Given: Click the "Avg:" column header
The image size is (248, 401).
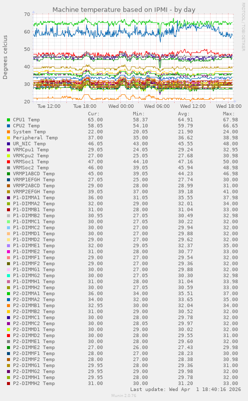Looking at the screenshot, I should coord(184,114).
